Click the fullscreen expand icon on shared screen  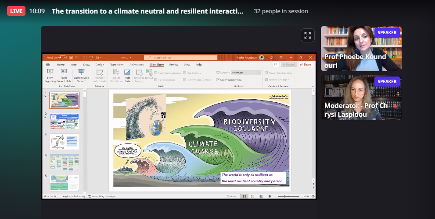click(x=308, y=35)
